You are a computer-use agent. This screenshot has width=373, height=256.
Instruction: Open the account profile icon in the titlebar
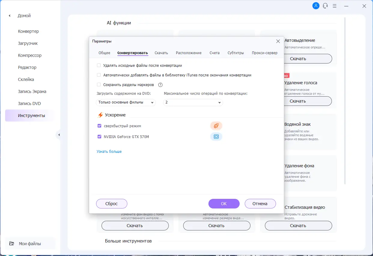tap(316, 6)
